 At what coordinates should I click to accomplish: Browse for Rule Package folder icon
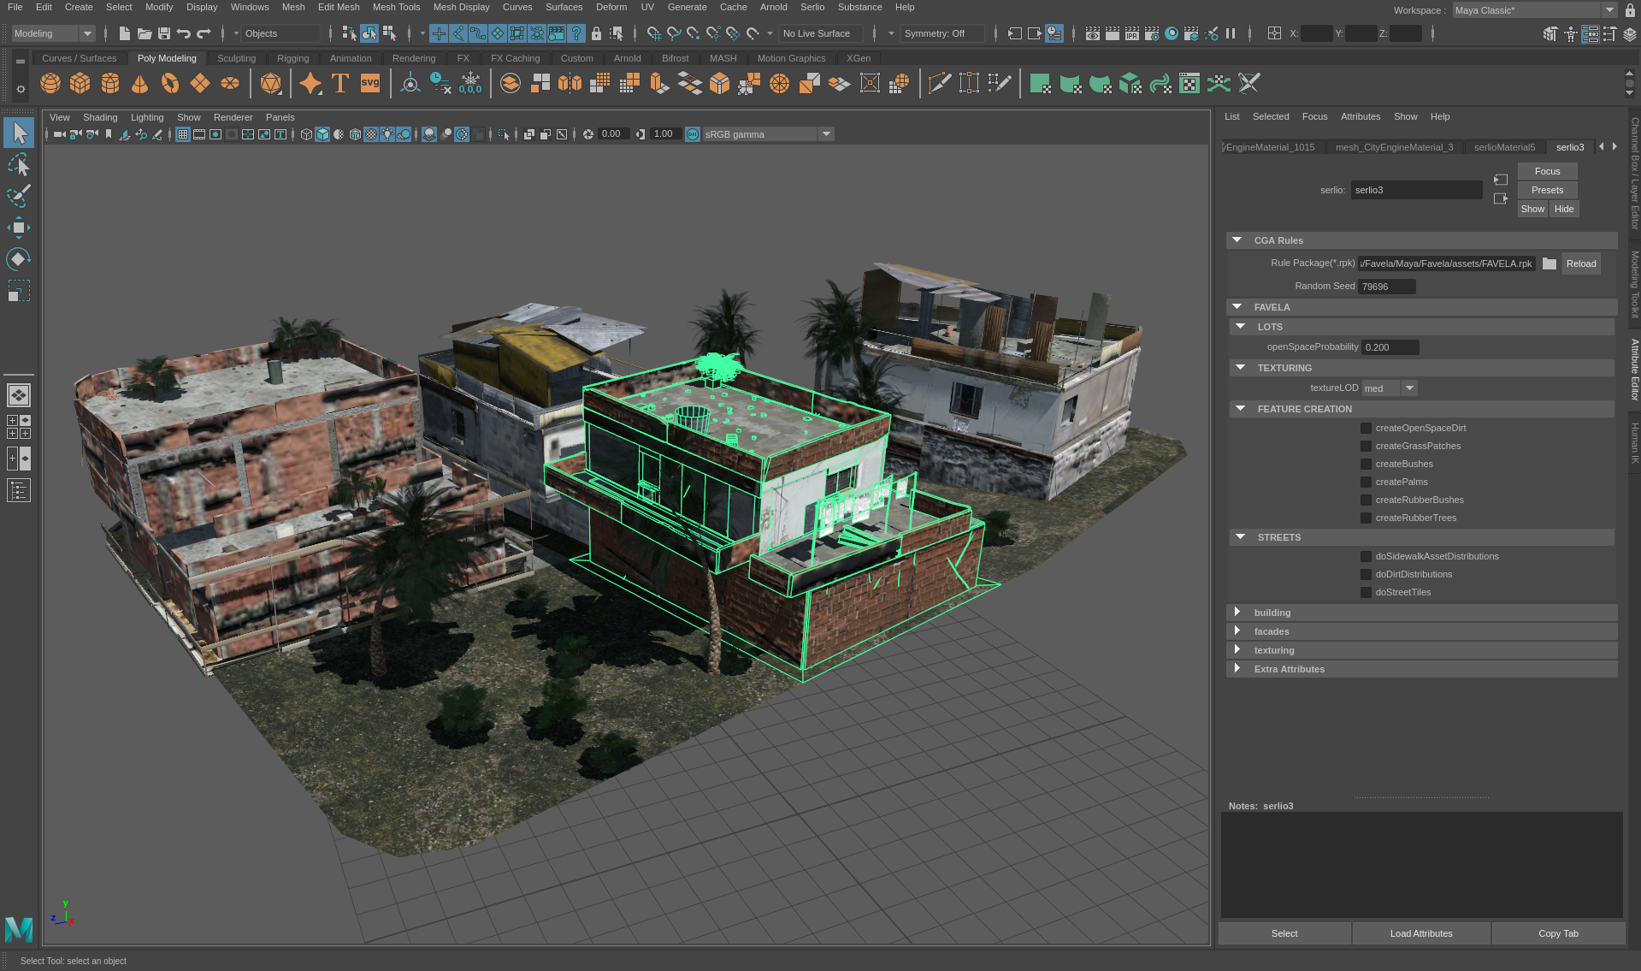1550,263
